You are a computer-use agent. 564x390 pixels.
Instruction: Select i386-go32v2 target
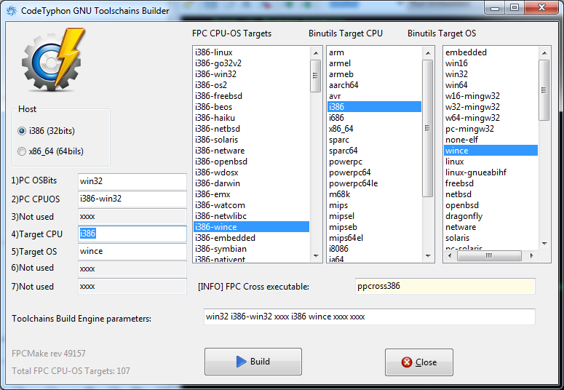click(251, 63)
